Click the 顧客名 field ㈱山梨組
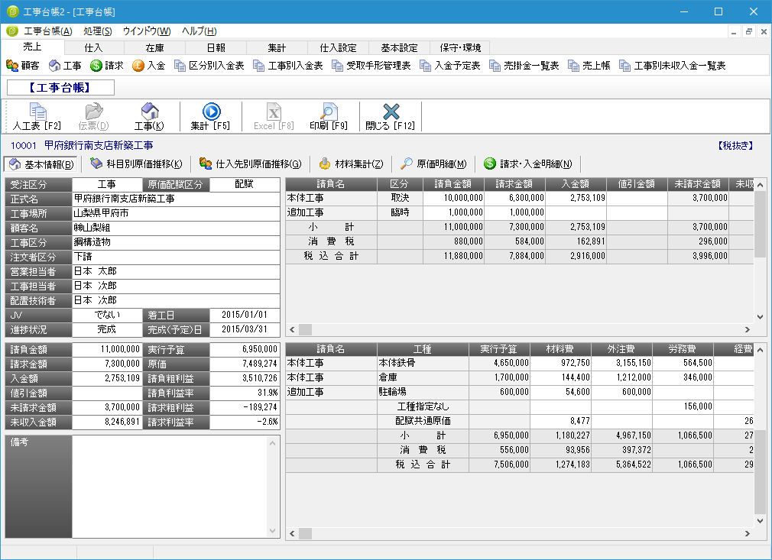The image size is (772, 560). pyautogui.click(x=176, y=228)
